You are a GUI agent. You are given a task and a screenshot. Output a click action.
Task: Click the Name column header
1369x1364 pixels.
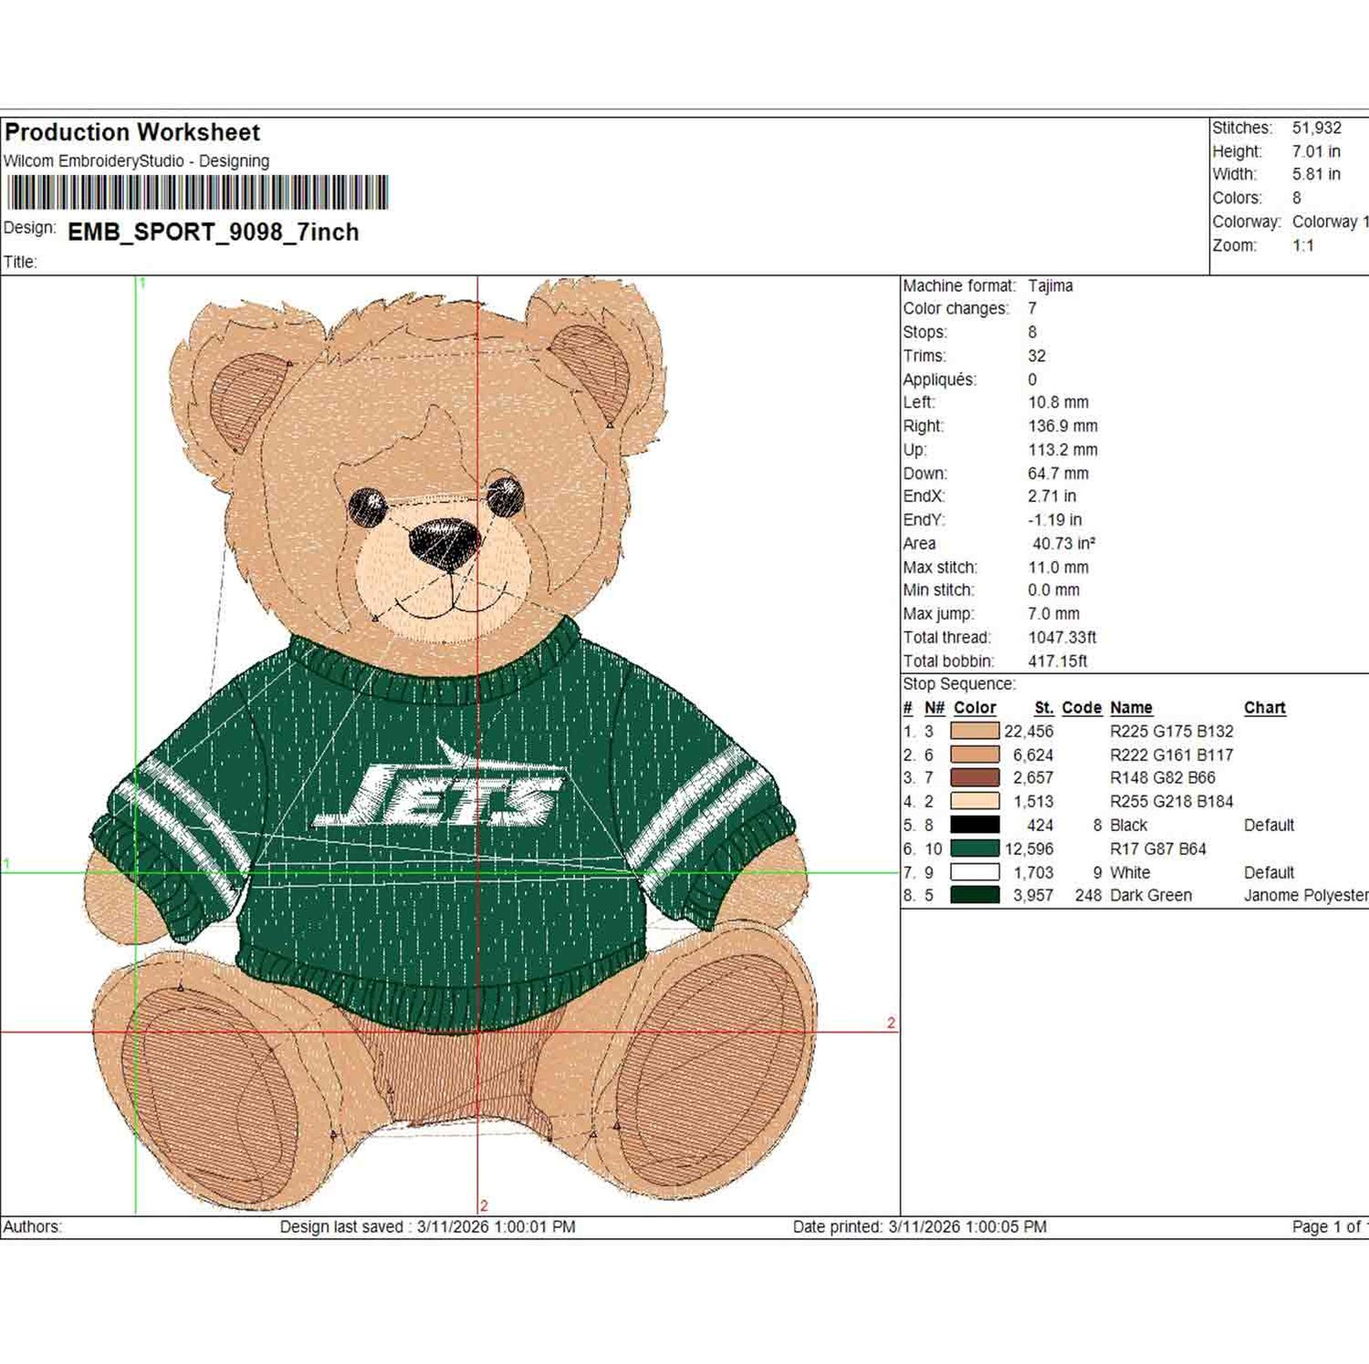(x=1131, y=708)
